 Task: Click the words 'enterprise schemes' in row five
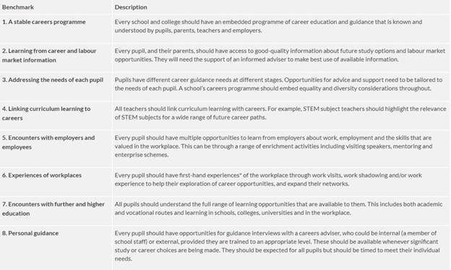[x=141, y=155]
